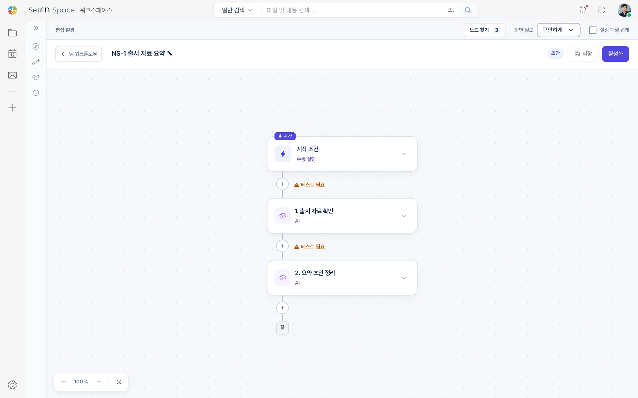Screen dimensions: 638x398
Task: Add step after 2. 요약 초안 정리
Action: tap(282, 308)
